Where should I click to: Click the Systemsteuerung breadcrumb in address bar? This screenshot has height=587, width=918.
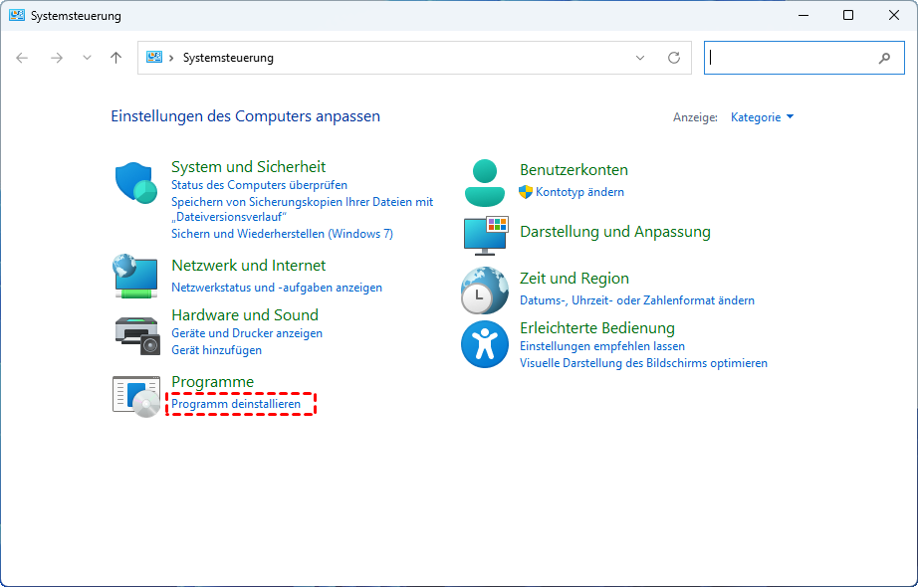[x=228, y=58]
